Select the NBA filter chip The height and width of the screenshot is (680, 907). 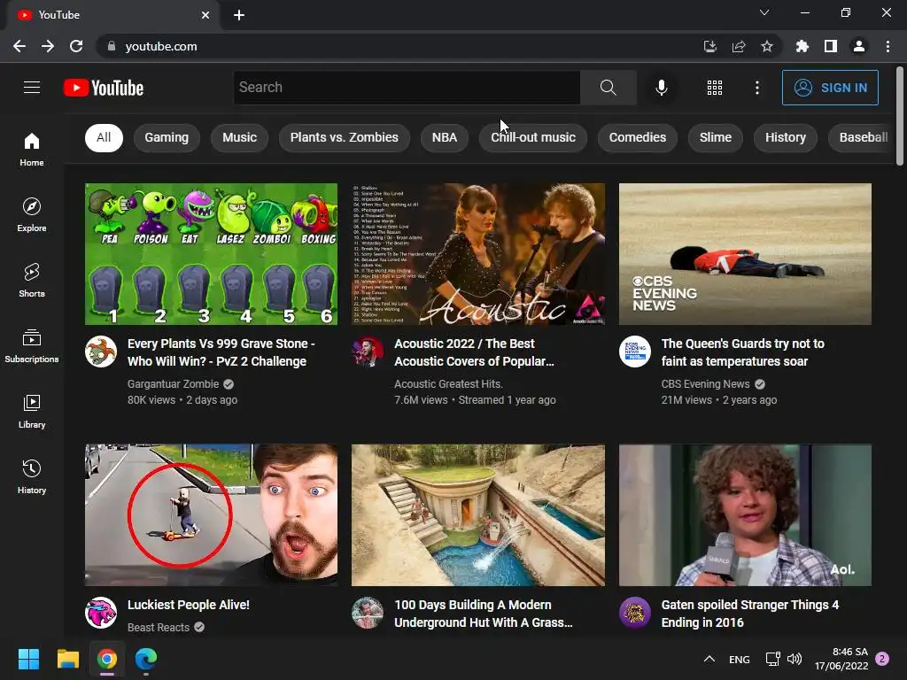click(445, 137)
